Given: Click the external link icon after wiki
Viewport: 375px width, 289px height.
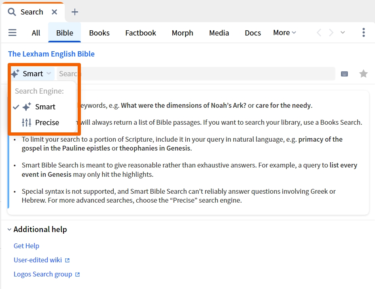Looking at the screenshot, I should [68, 260].
